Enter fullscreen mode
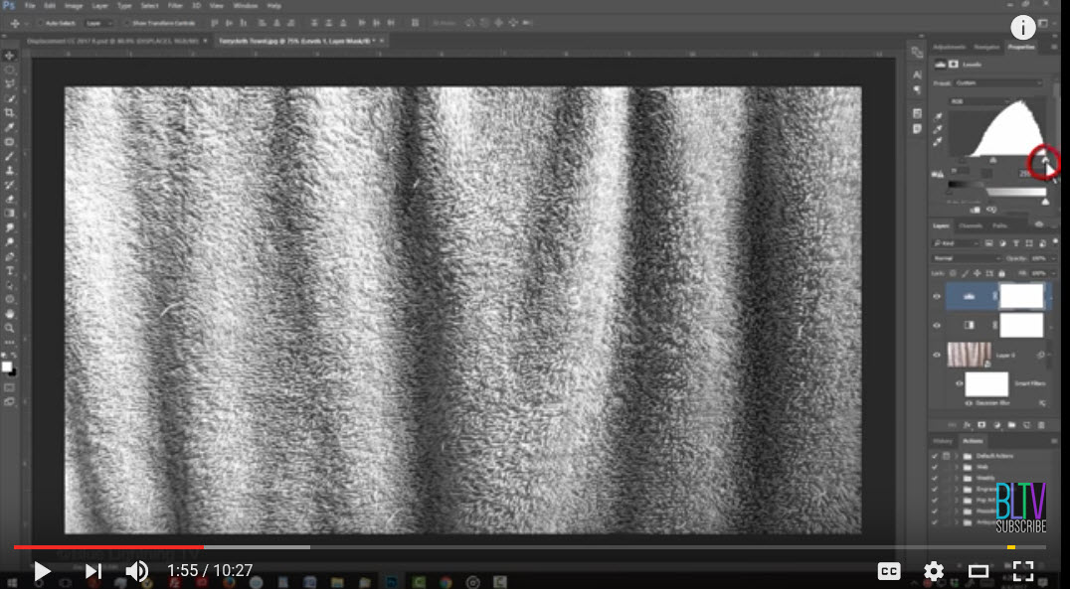The width and height of the screenshot is (1070, 589). point(1023,570)
